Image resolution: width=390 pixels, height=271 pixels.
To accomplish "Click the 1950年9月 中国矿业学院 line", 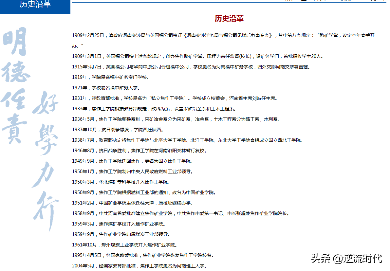I will [x=144, y=192].
